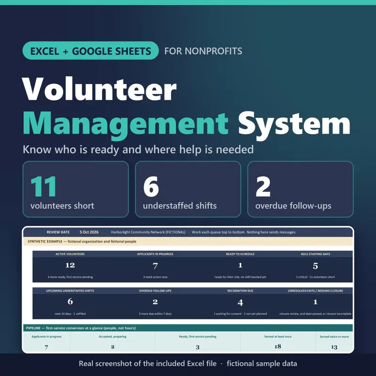
Task: Select the 11 volunteers short card
Action: pos(76,189)
